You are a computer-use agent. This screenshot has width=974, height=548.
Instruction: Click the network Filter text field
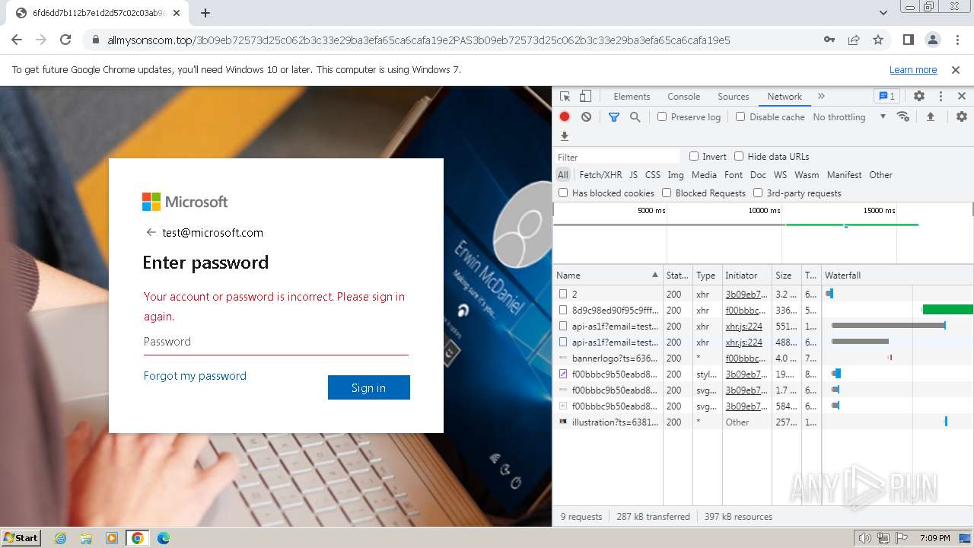(617, 156)
